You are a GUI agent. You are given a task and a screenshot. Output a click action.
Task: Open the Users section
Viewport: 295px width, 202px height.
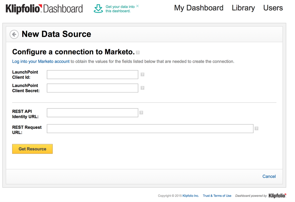pos(273,8)
